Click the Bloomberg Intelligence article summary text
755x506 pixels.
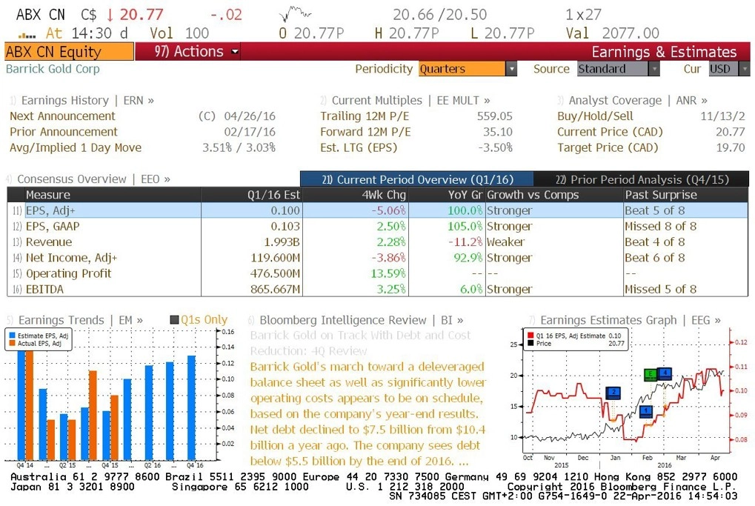click(x=368, y=413)
